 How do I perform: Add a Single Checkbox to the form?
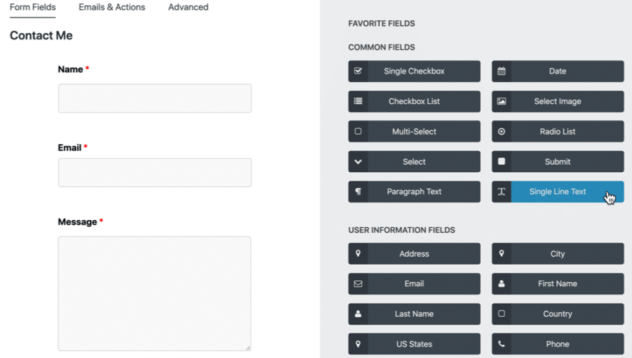414,71
